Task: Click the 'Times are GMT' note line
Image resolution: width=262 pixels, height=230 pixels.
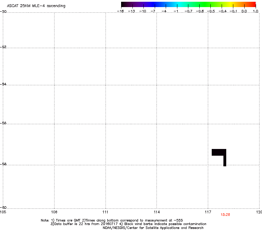Action: (112, 220)
